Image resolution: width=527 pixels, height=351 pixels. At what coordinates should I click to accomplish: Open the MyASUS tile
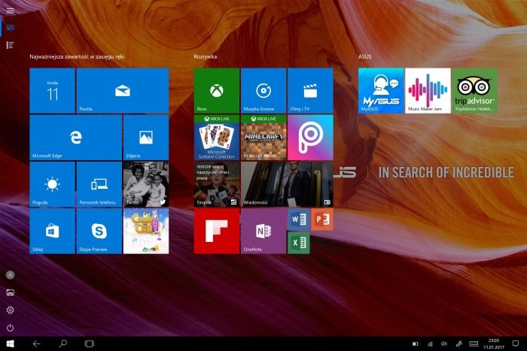381,91
